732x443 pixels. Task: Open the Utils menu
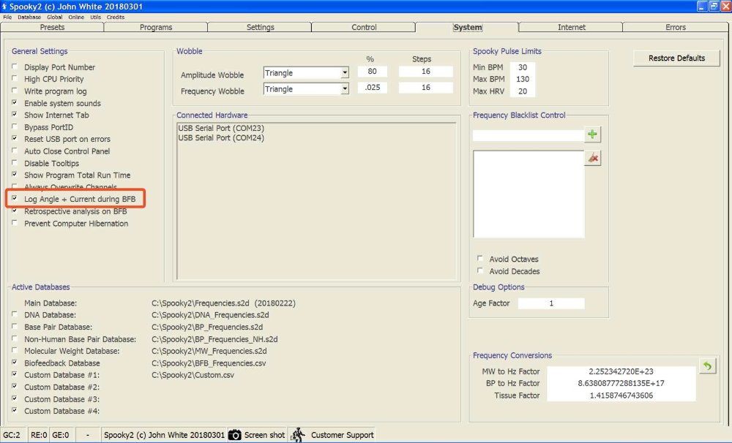click(x=95, y=17)
